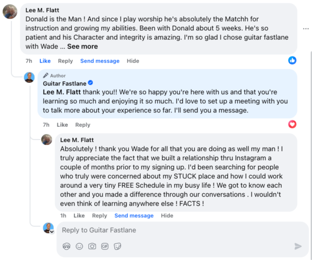Viewport: 312px width, 260px height.
Task: Click the verified badge next to Guitar Fastlane
Action: (91, 83)
